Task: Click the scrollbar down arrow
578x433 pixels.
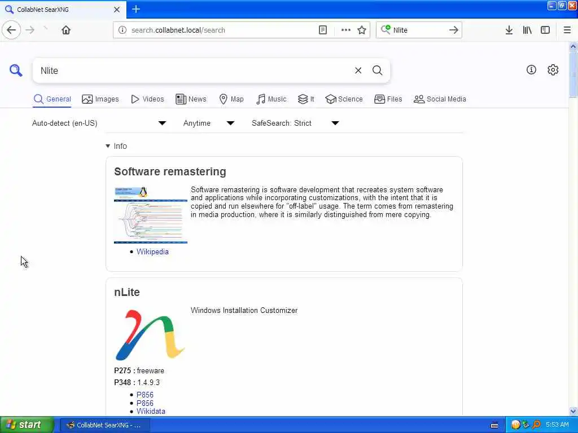Action: point(573,411)
